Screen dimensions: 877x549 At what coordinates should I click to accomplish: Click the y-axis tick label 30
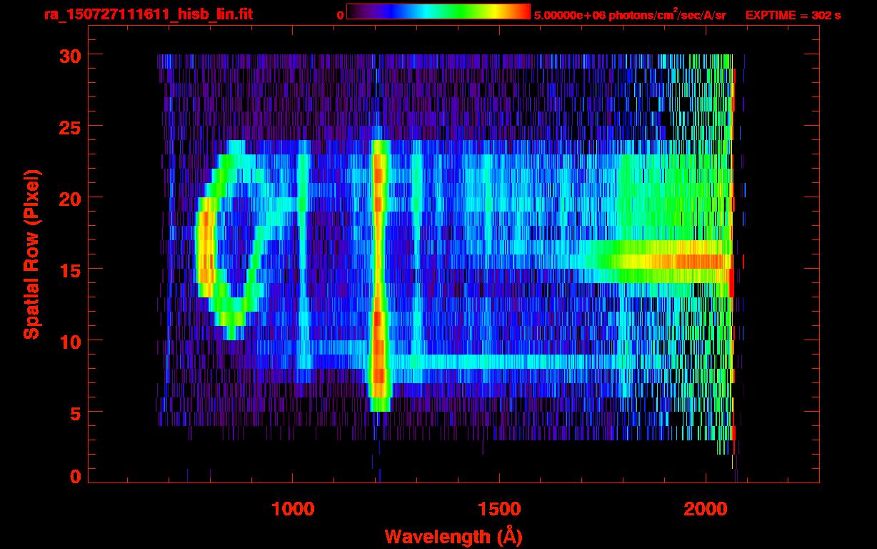[70, 55]
